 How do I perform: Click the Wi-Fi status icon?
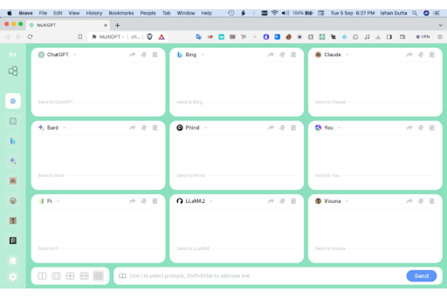tap(275, 13)
